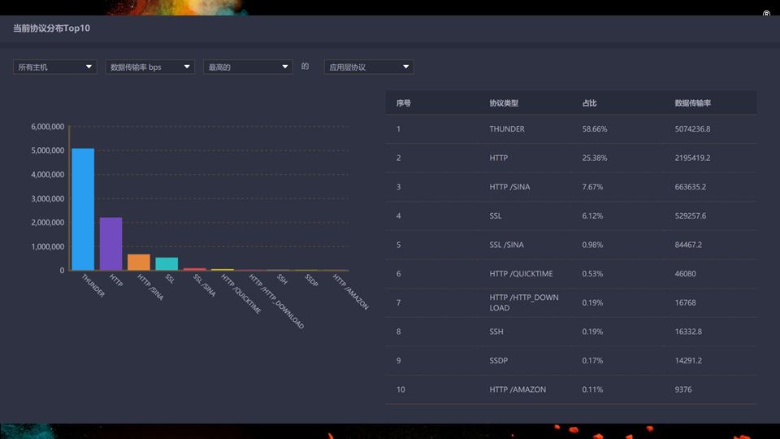Select the orange HTTP /SINA bar
This screenshot has height=439, width=780.
(x=139, y=262)
